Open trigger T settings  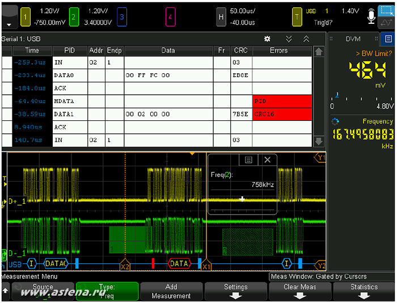(297, 16)
